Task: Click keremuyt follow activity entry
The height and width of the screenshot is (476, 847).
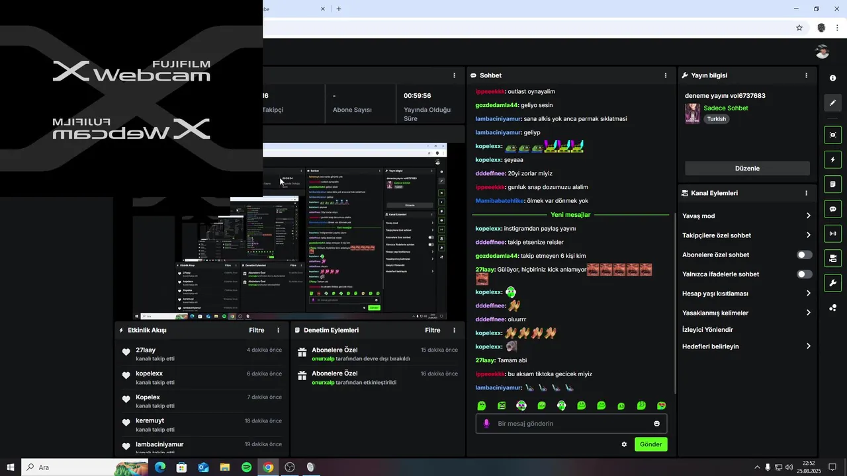Action: (201, 425)
